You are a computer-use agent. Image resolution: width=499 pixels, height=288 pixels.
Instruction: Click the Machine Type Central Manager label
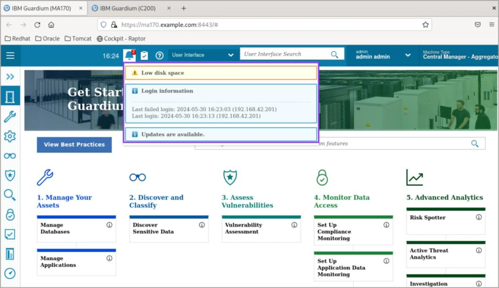coord(461,55)
